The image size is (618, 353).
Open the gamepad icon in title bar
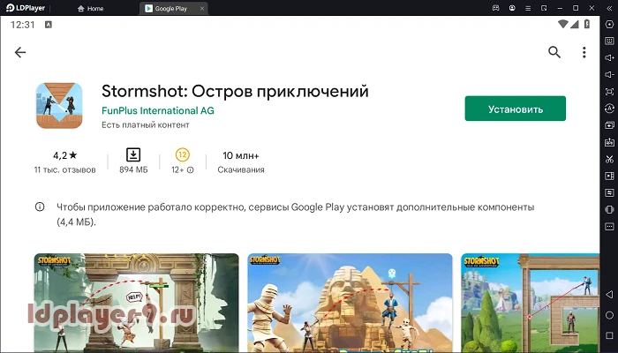coord(496,8)
